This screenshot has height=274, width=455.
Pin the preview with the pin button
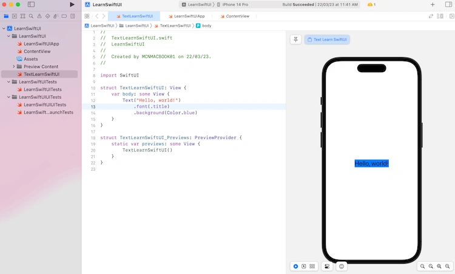click(295, 39)
